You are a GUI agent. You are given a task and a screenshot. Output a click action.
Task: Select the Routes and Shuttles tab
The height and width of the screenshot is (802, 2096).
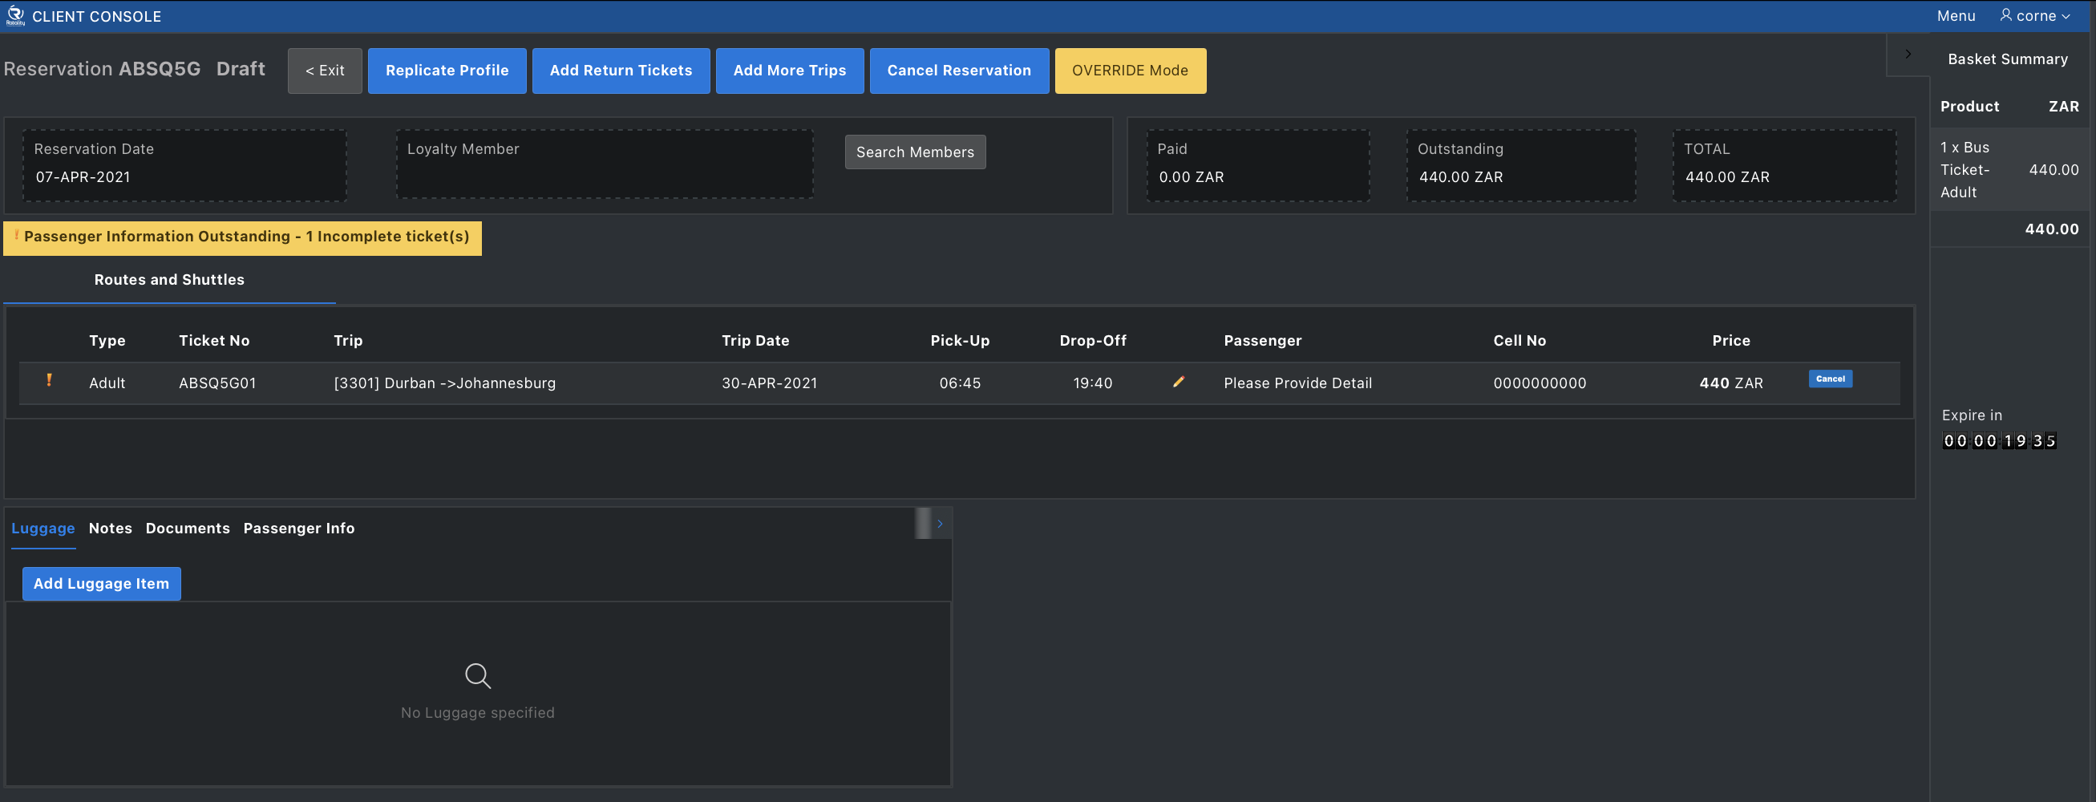tap(169, 280)
